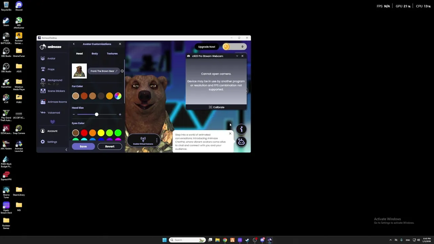Select the reddish-brown fur color
Image resolution: width=434 pixels, height=244 pixels.
click(84, 96)
